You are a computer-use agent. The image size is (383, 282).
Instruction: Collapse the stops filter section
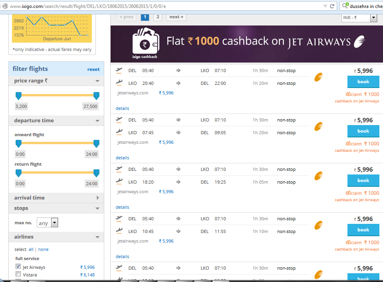[x=97, y=208]
